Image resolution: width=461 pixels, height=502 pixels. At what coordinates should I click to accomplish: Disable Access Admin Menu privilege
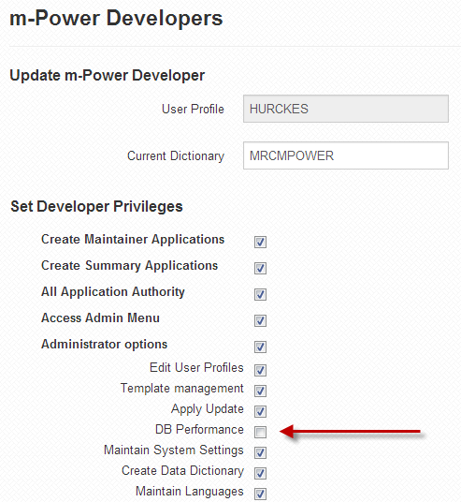[x=260, y=321]
